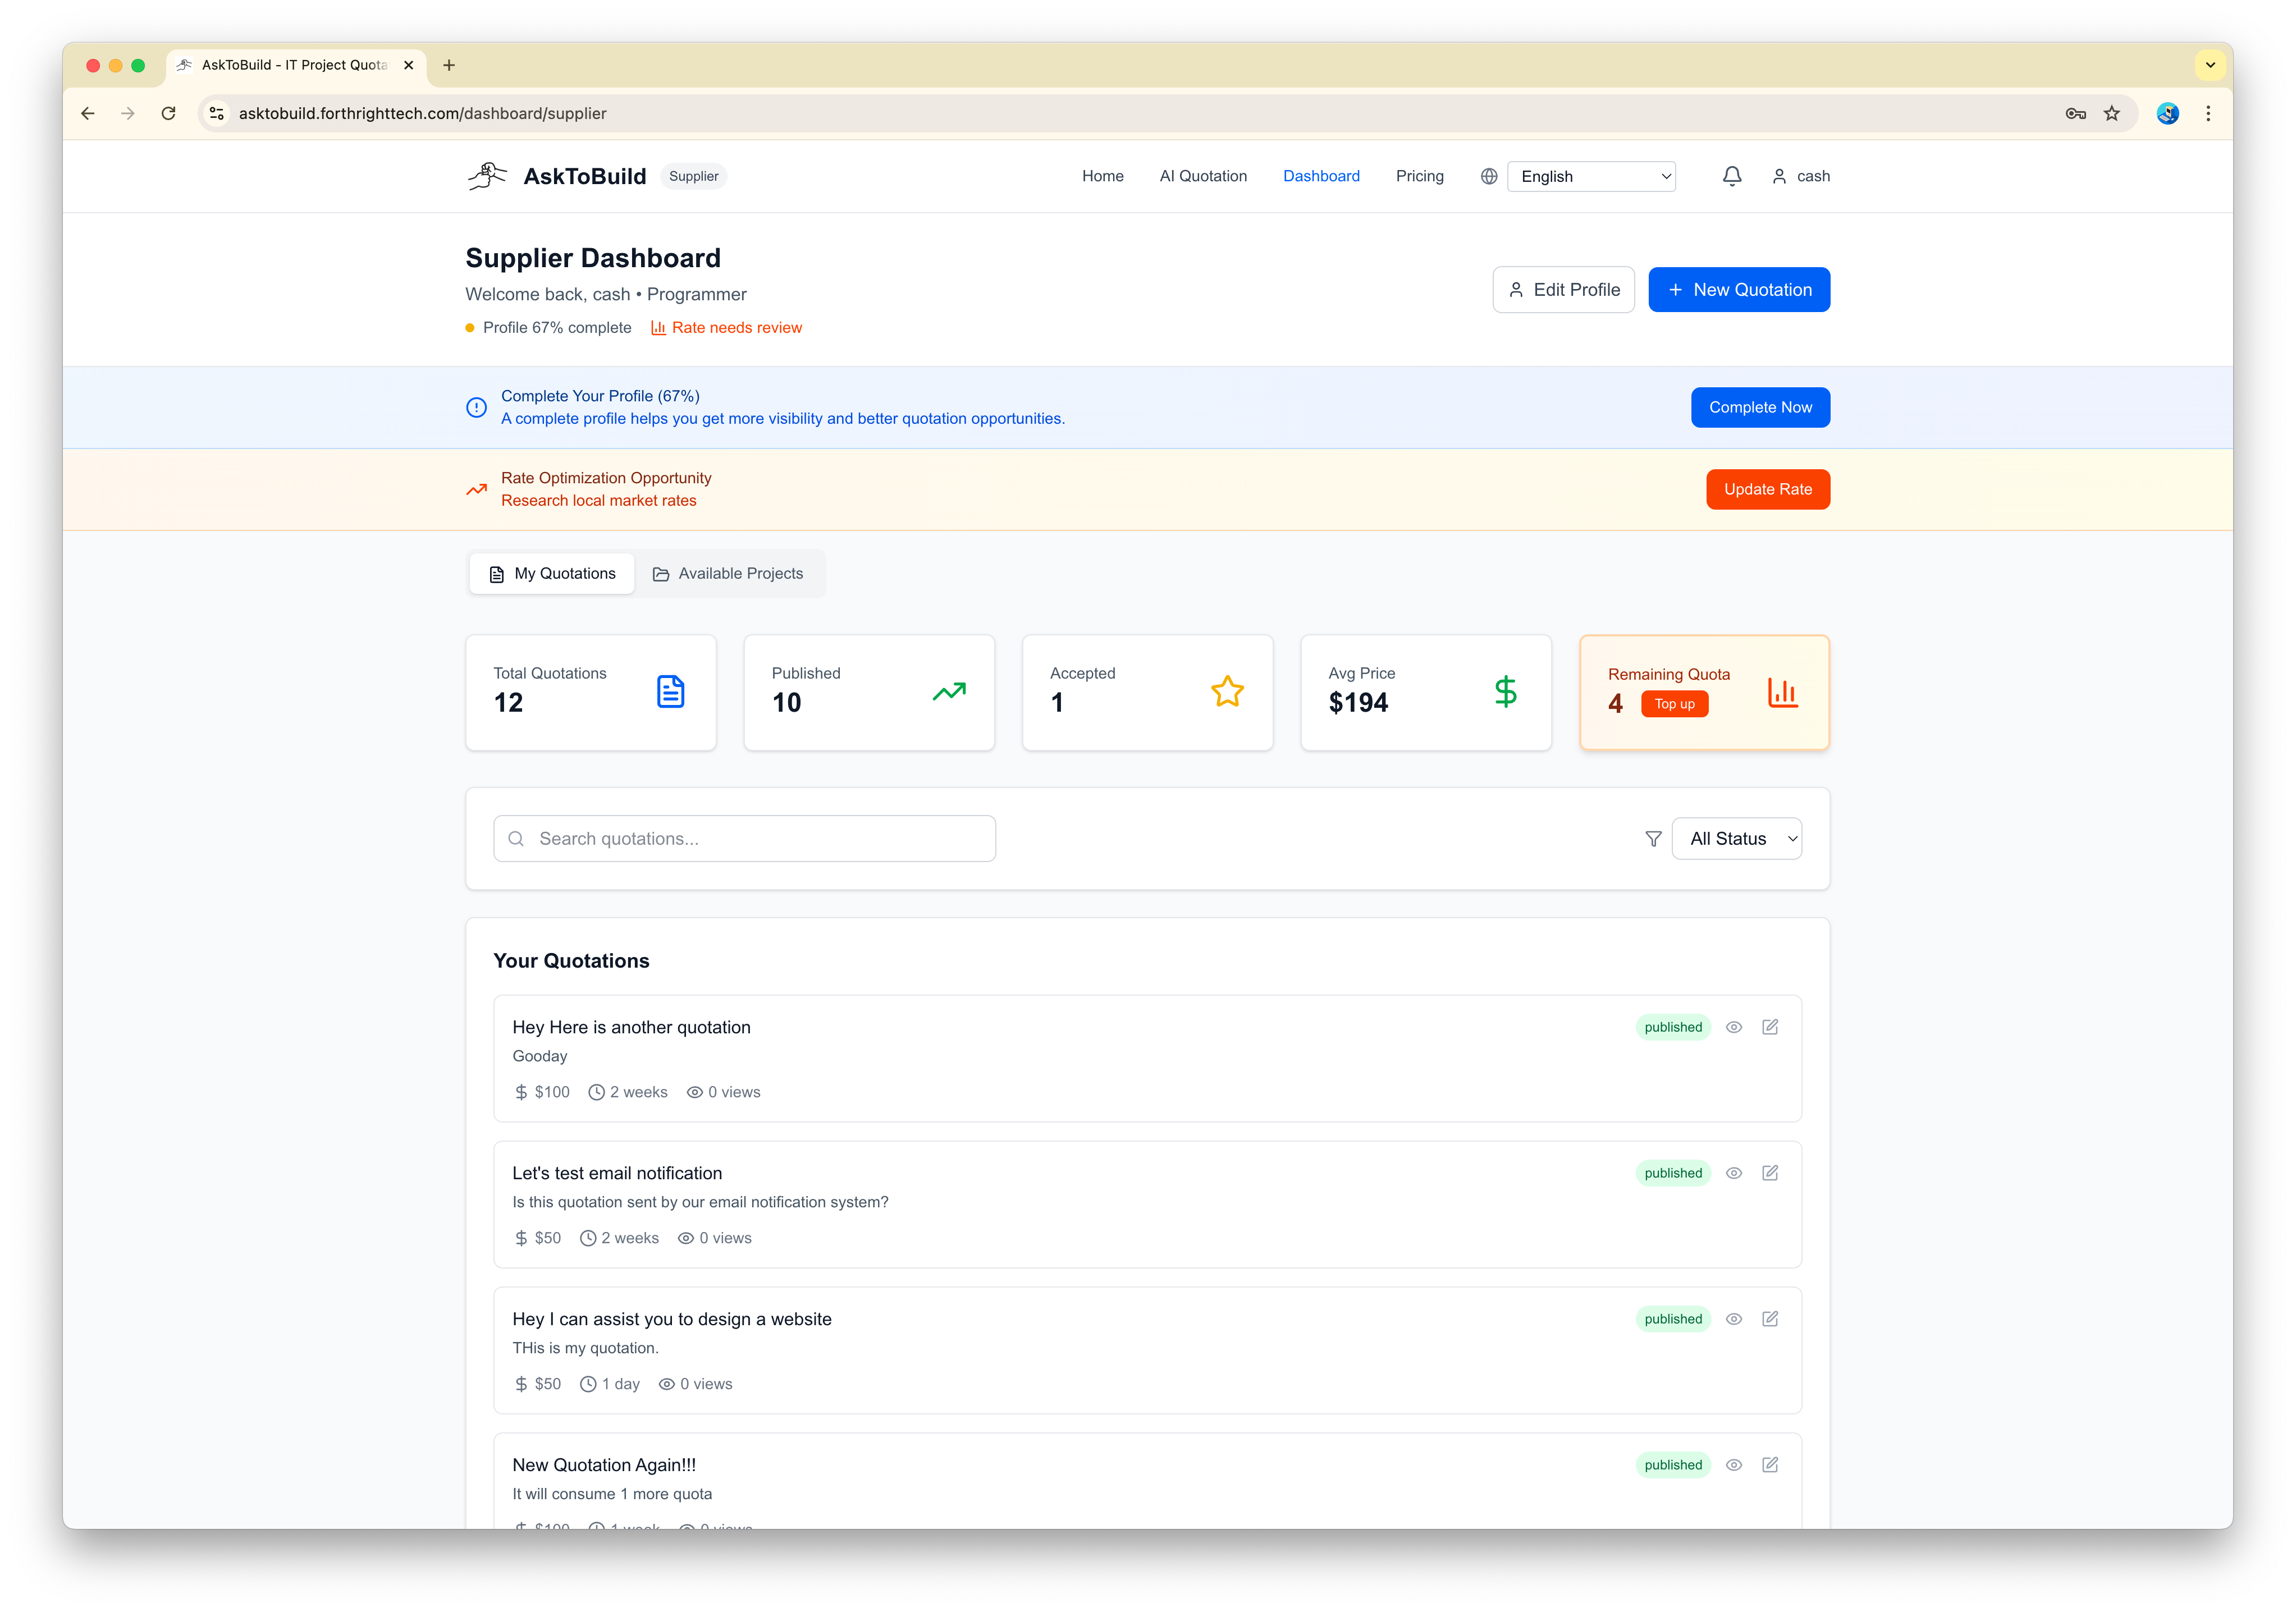Go back in browser history
Image resolution: width=2296 pixels, height=1612 pixels.
coord(88,113)
